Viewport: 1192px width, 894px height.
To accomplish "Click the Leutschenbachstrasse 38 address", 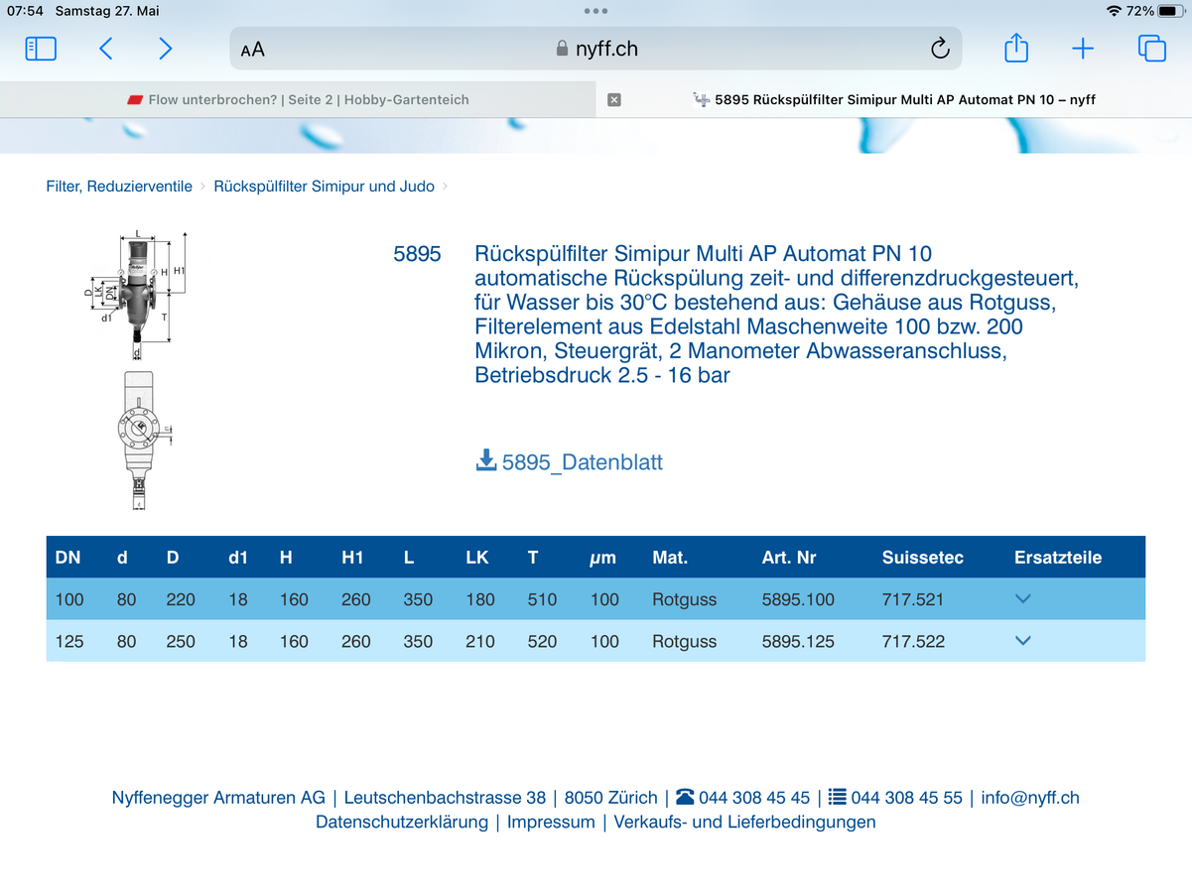I will coord(445,798).
